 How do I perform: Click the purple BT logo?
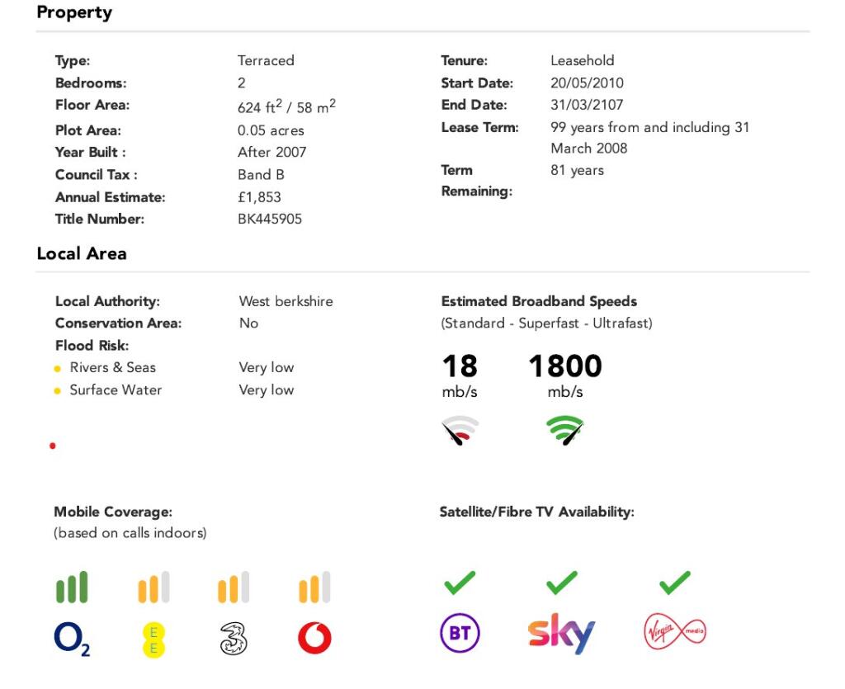[x=460, y=634]
